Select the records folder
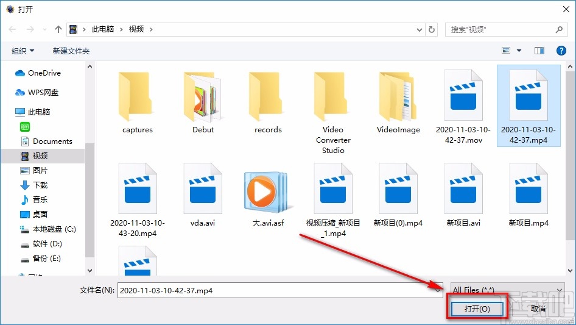The height and width of the screenshot is (325, 576). pyautogui.click(x=268, y=102)
